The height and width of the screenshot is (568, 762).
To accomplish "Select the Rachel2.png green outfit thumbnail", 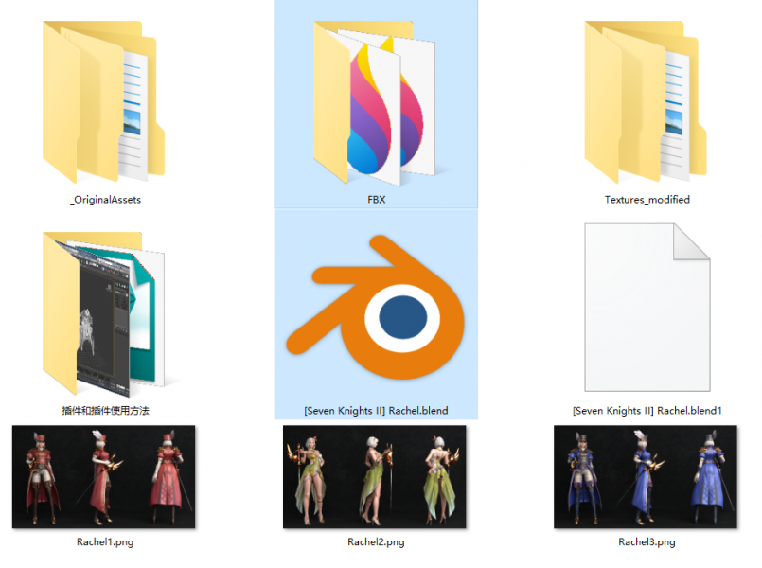I will click(375, 477).
